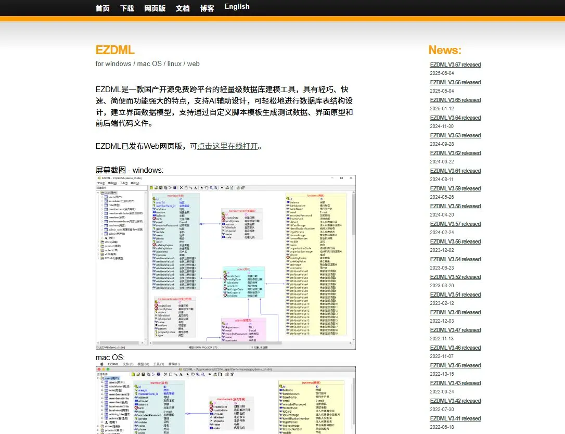Open EZDML V3.63 released news
565x434 pixels.
tap(455, 136)
